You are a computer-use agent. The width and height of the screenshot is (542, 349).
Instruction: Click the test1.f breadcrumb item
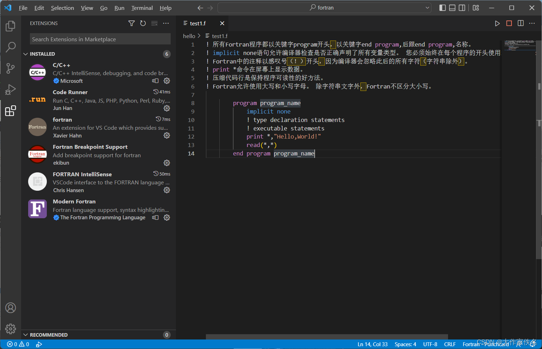[x=216, y=36]
